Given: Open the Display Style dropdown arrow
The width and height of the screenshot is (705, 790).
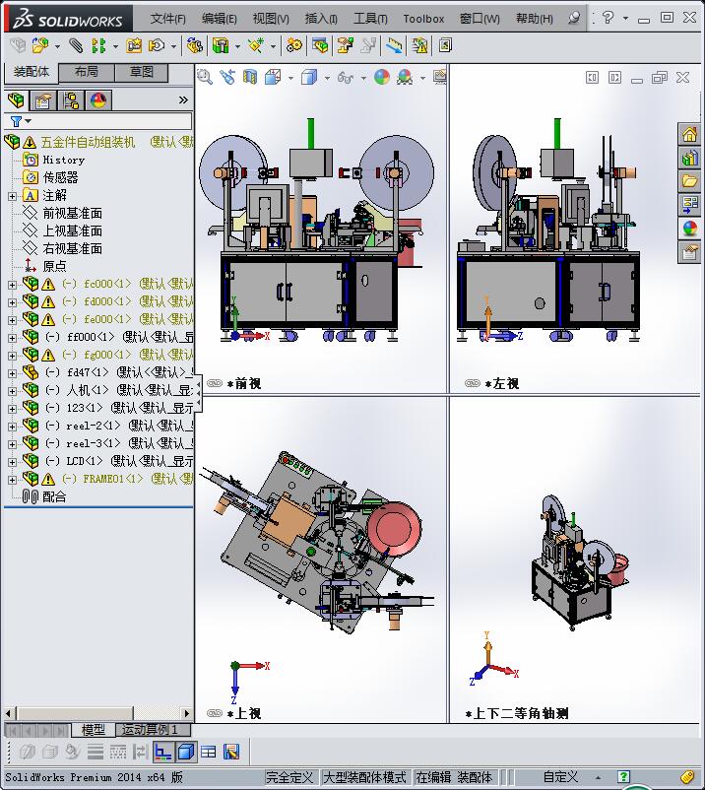Looking at the screenshot, I should (x=327, y=78).
